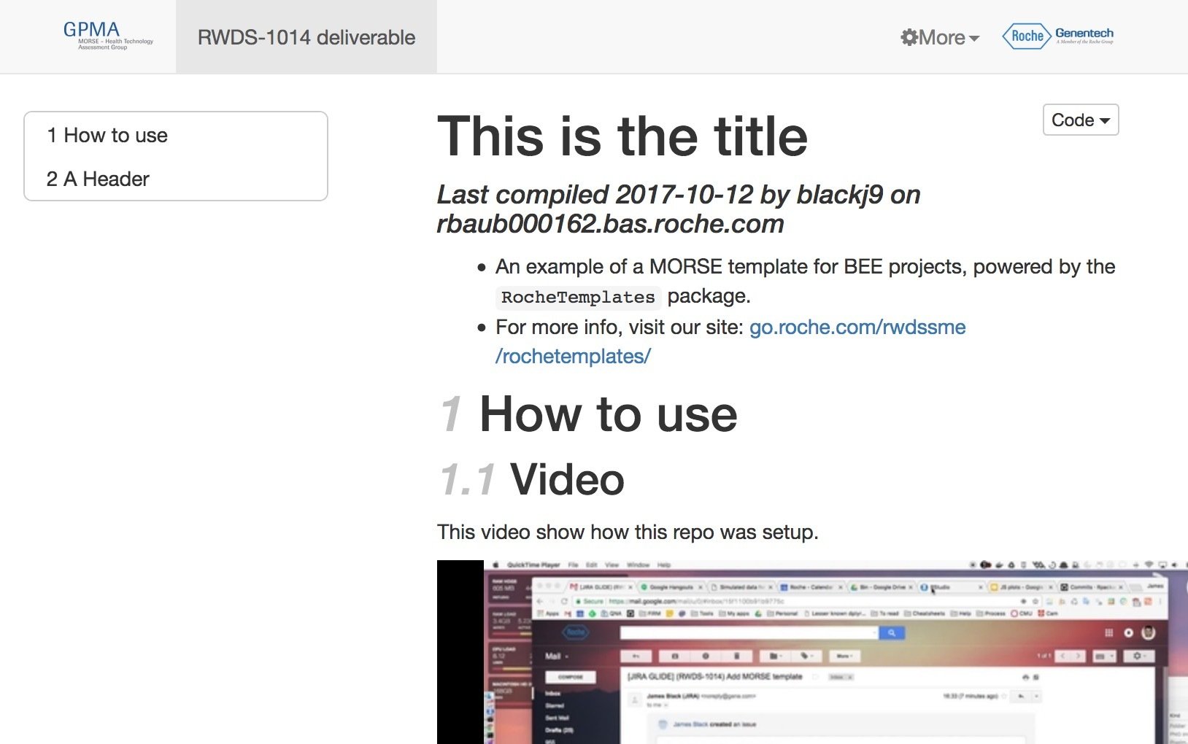Viewport: 1188px width, 744px height.
Task: Click the 'This is the title' heading
Action: pyautogui.click(x=622, y=136)
